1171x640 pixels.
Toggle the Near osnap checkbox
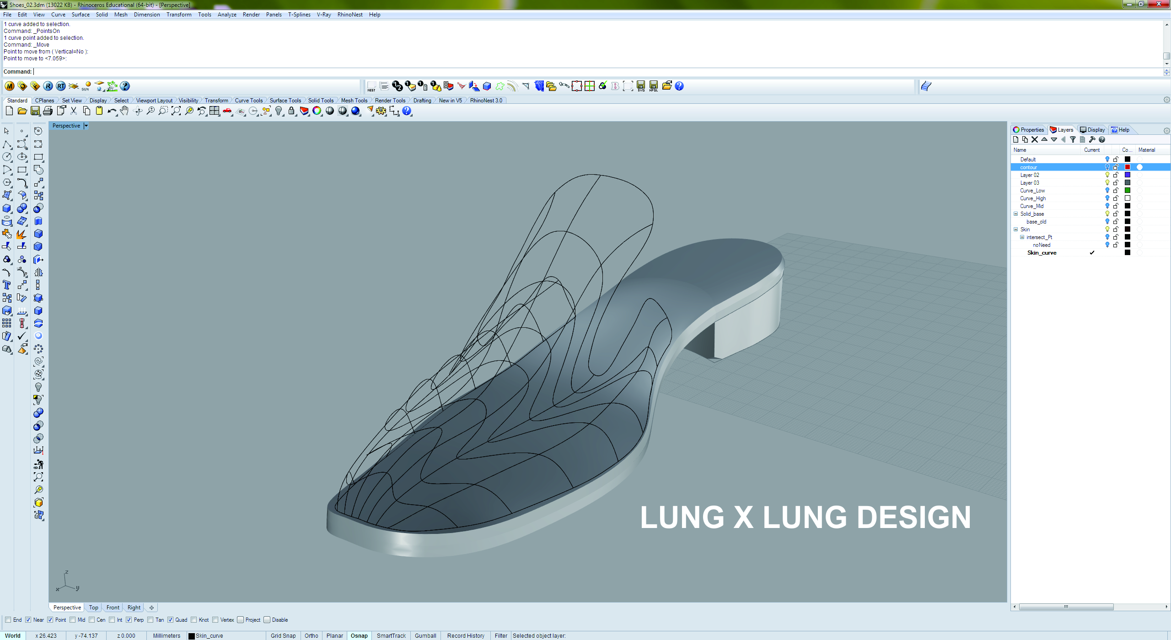28,620
